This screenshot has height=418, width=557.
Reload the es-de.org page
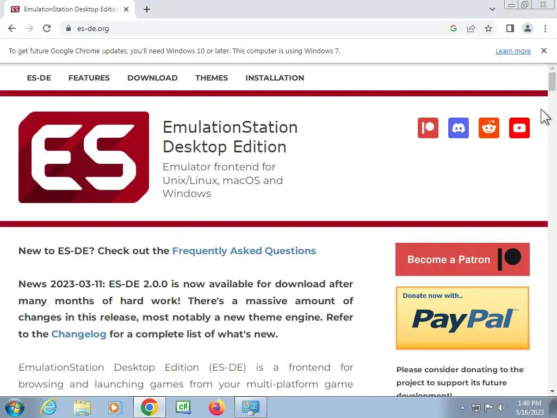[47, 28]
